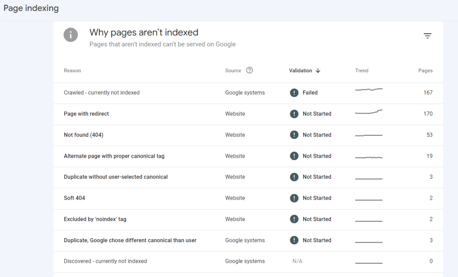Click the Pages column header

pos(425,70)
